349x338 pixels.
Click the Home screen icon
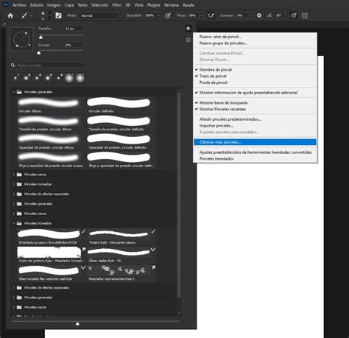10,15
